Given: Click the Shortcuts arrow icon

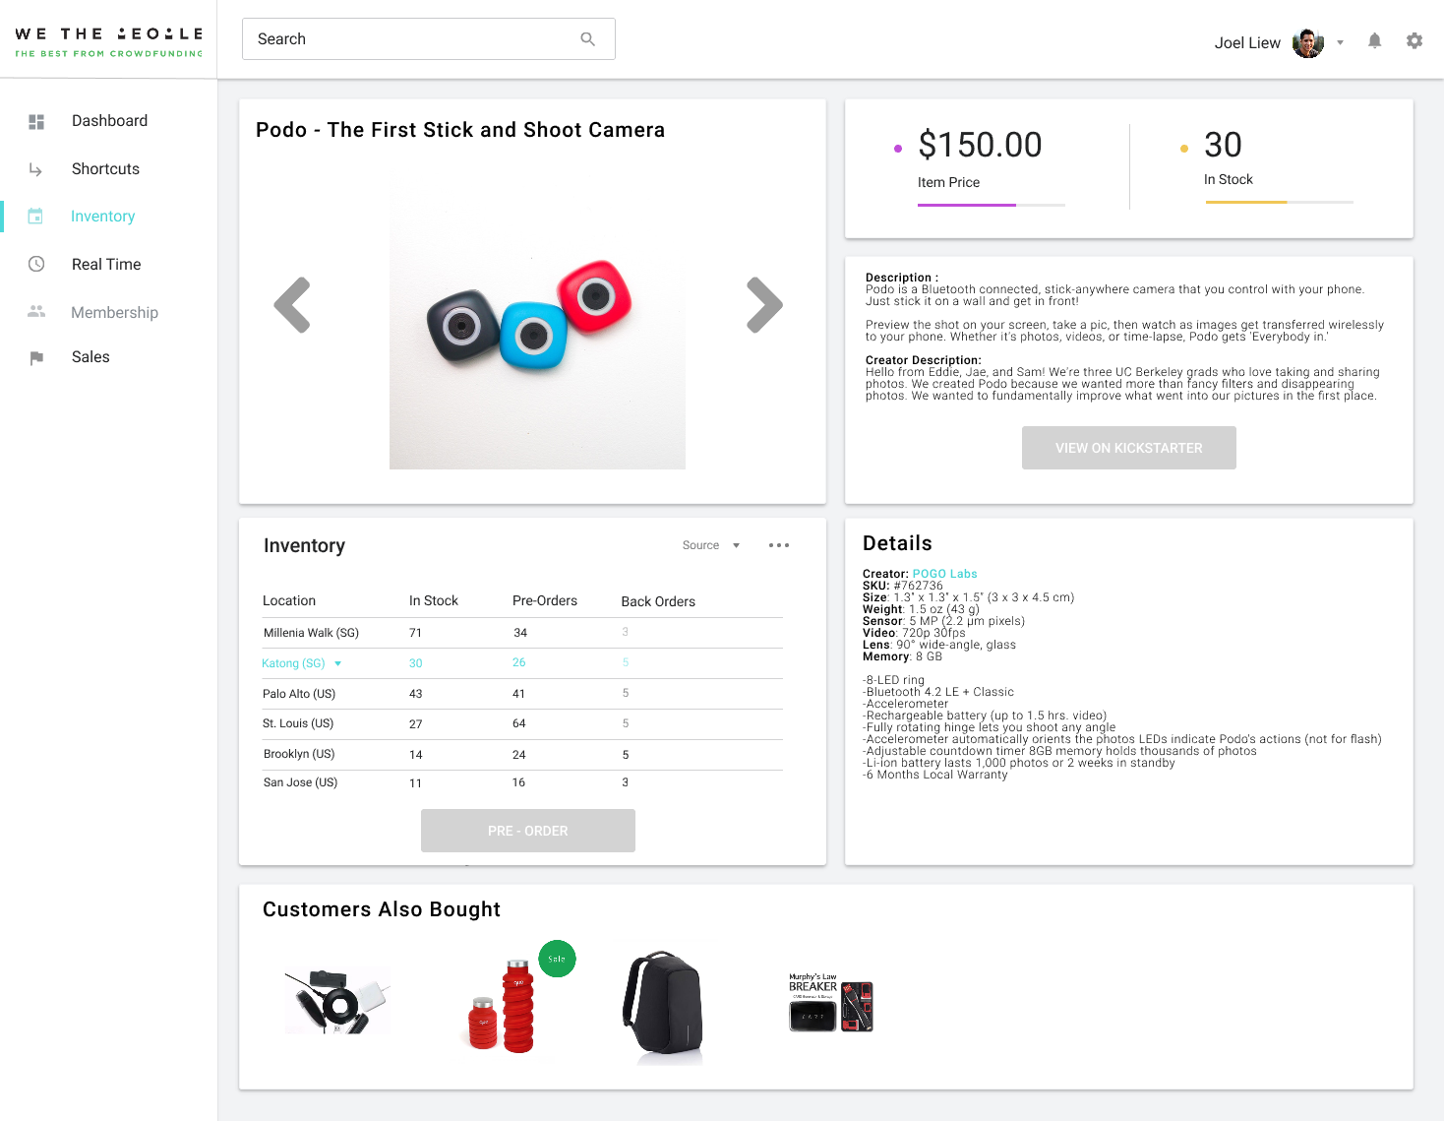Looking at the screenshot, I should point(36,169).
